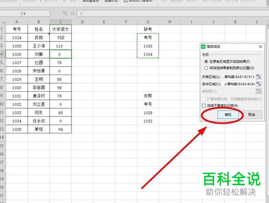Click cell 1025 in column A
Viewport: 269px width, 203px height.
pos(17,46)
